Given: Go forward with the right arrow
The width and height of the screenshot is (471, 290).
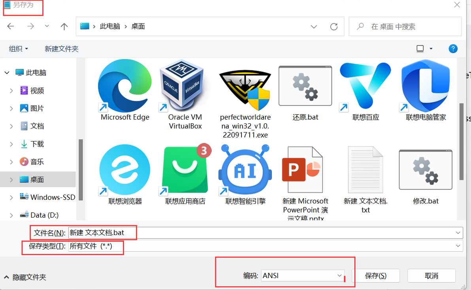Looking at the screenshot, I should pyautogui.click(x=30, y=26).
